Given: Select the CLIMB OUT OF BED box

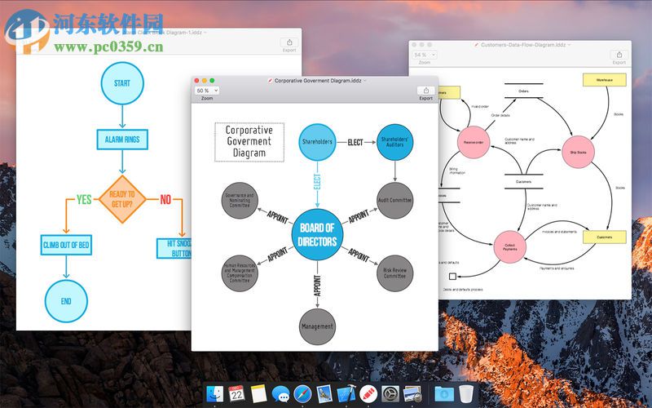Looking at the screenshot, I should tap(66, 245).
